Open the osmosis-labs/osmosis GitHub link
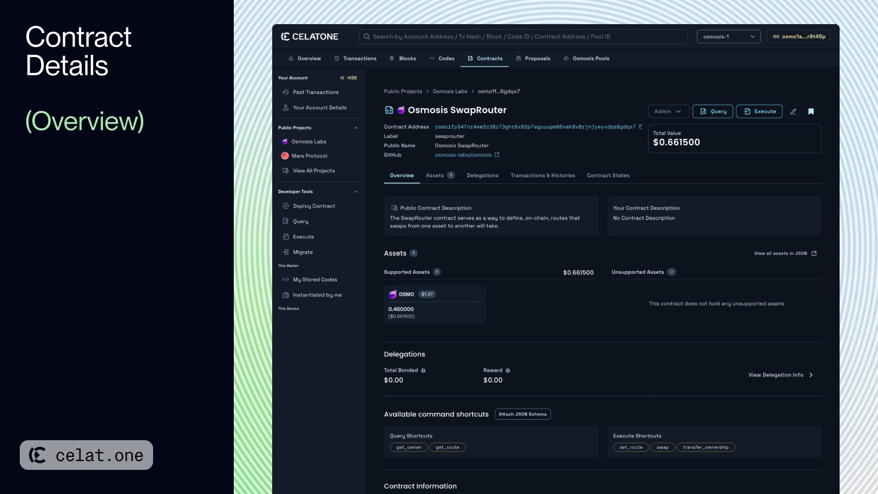 pos(463,155)
